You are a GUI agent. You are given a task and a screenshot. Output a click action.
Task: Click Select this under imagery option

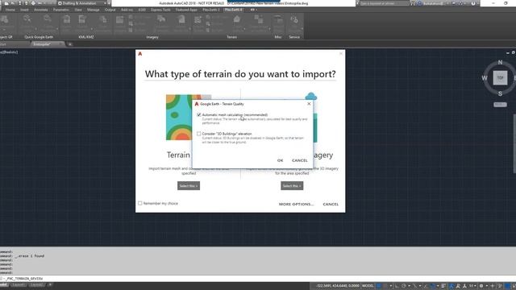292,186
